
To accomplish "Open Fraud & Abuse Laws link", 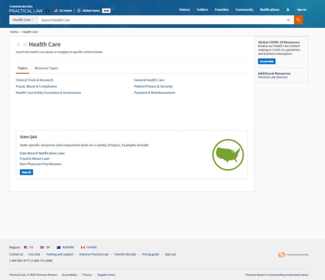I will point(35,159).
